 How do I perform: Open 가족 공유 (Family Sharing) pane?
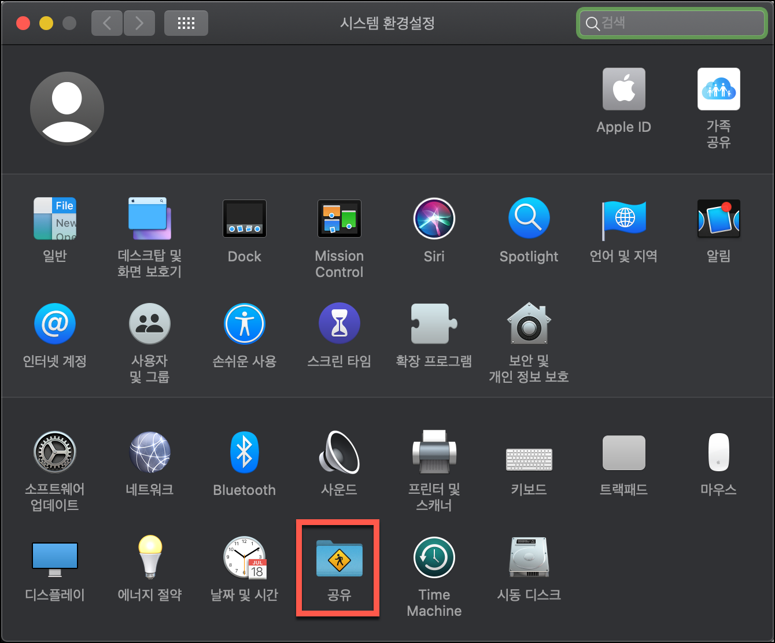coord(718,89)
